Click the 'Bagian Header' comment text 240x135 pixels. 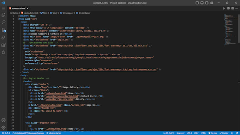click(x=36, y=78)
